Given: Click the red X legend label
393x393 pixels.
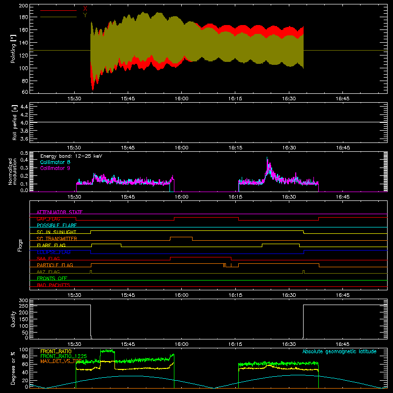Looking at the screenshot, I should [x=85, y=9].
